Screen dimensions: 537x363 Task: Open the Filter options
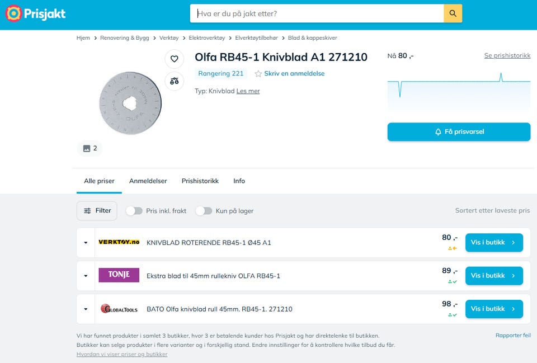(97, 211)
